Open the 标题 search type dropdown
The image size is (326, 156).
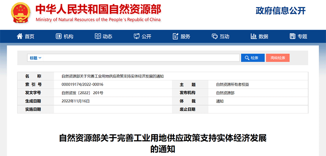(35, 58)
